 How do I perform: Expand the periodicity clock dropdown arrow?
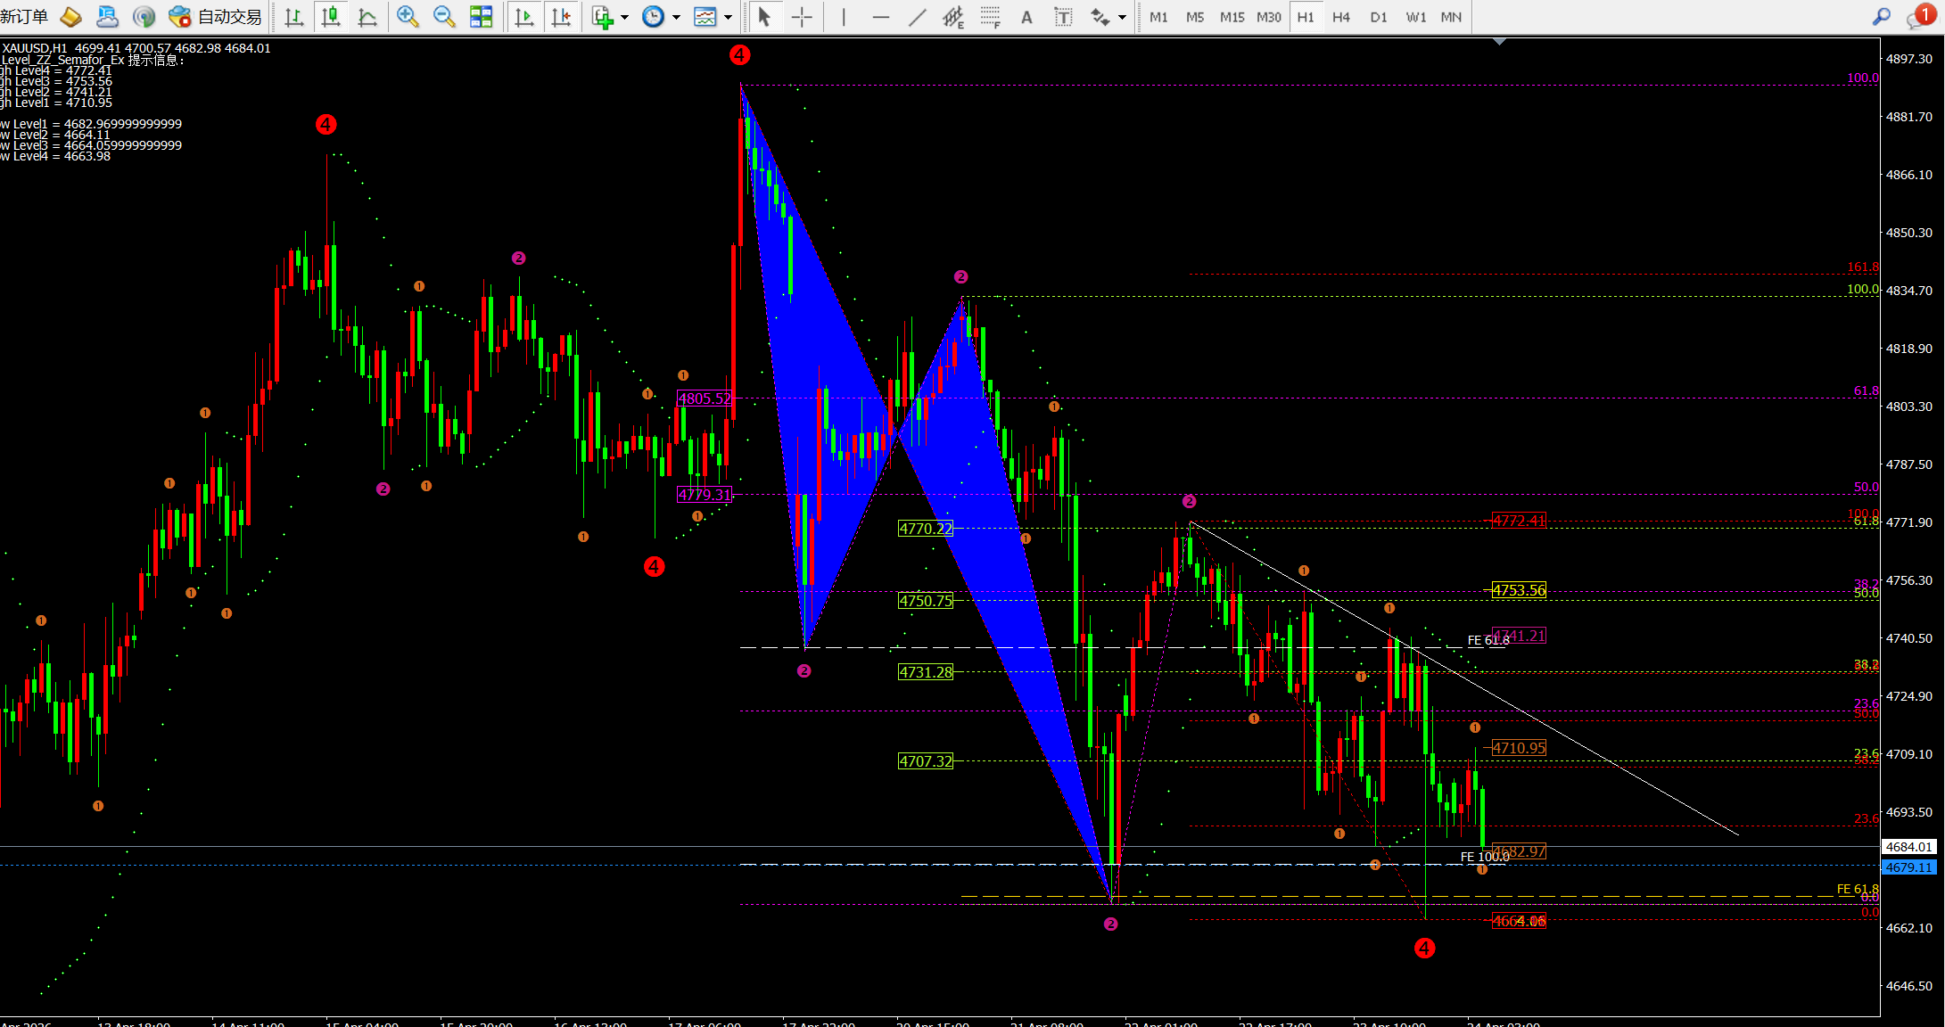[676, 18]
